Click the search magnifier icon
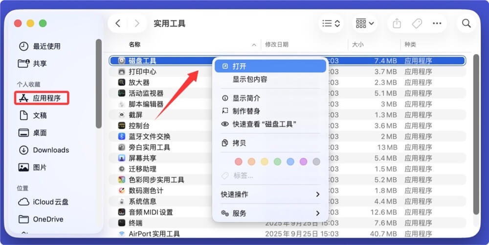This screenshot has width=489, height=245. pyautogui.click(x=466, y=23)
